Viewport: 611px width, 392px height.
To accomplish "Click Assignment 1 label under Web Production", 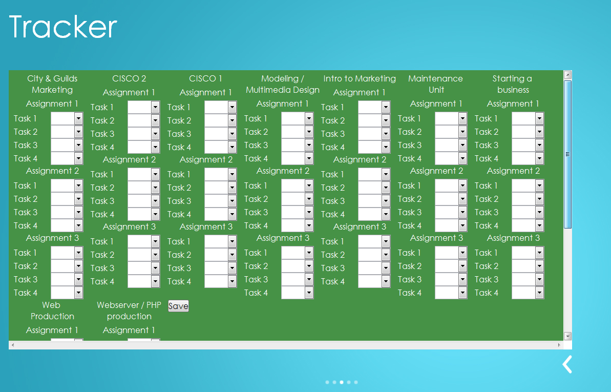I will click(x=52, y=331).
